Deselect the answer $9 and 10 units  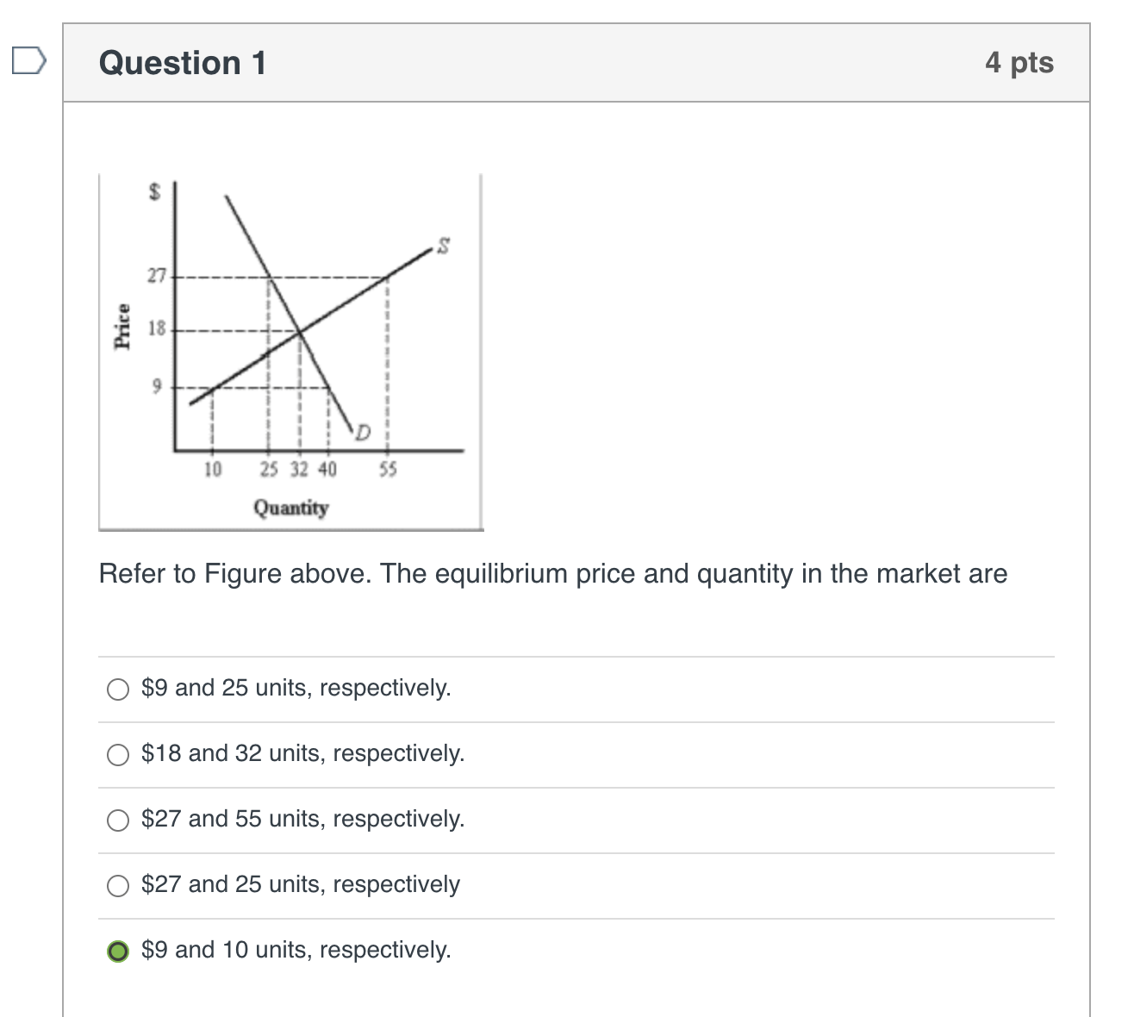click(118, 951)
